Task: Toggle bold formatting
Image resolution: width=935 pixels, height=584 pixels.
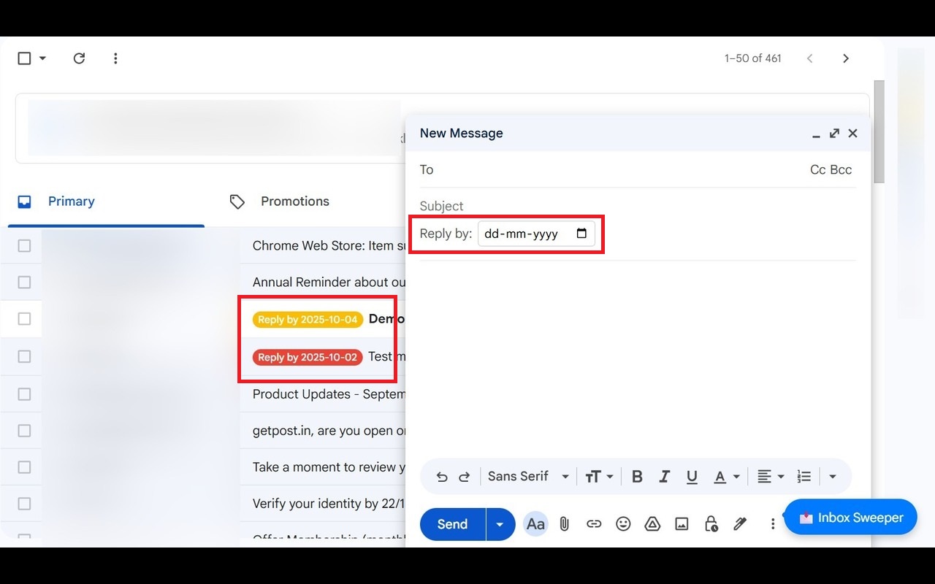Action: (x=637, y=476)
